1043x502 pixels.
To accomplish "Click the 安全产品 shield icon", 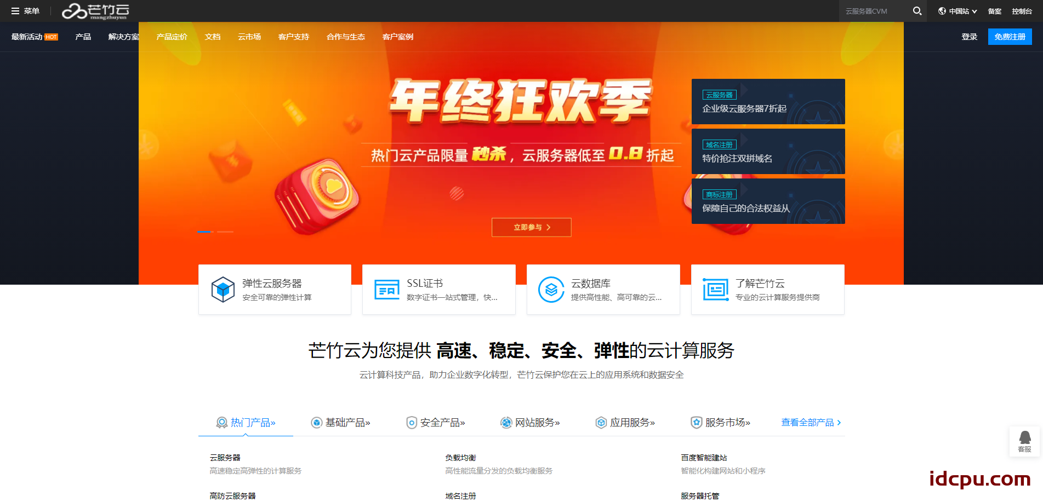I will [412, 423].
